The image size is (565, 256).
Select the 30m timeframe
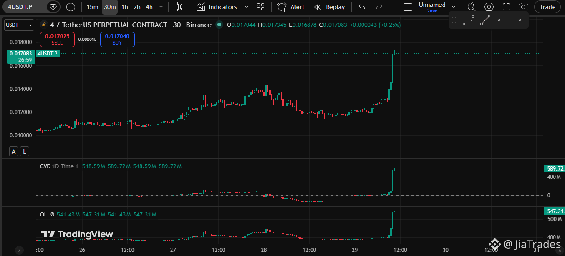pos(109,7)
